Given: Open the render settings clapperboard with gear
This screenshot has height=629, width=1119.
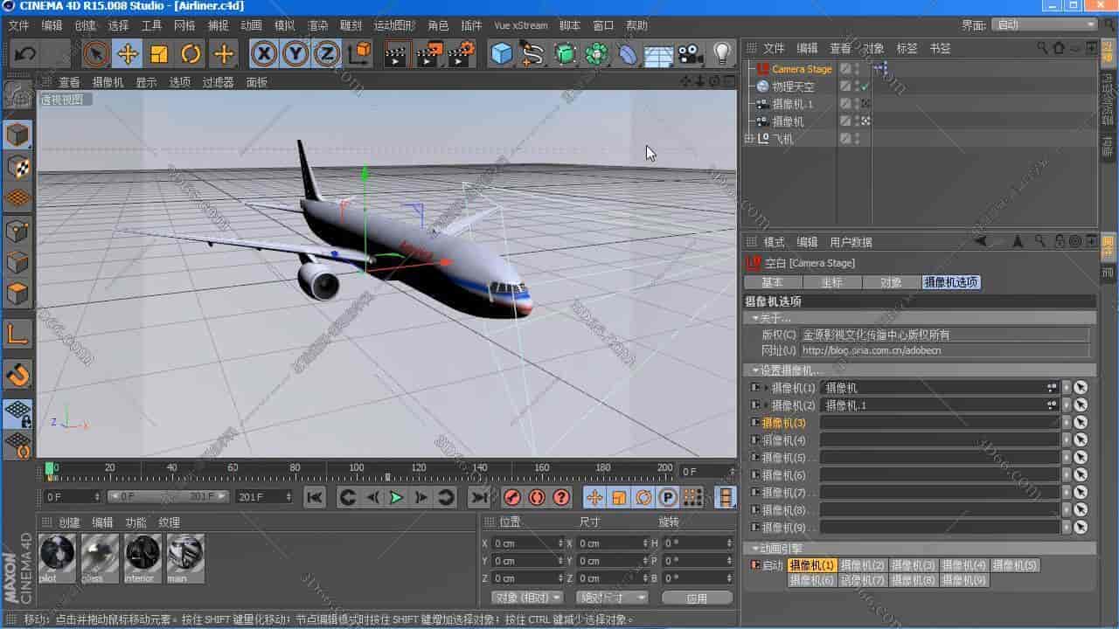Looking at the screenshot, I should tap(461, 54).
